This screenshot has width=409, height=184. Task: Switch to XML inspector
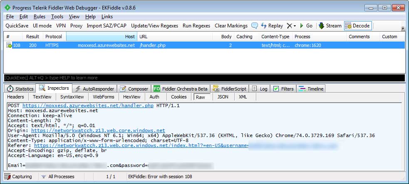pyautogui.click(x=243, y=97)
